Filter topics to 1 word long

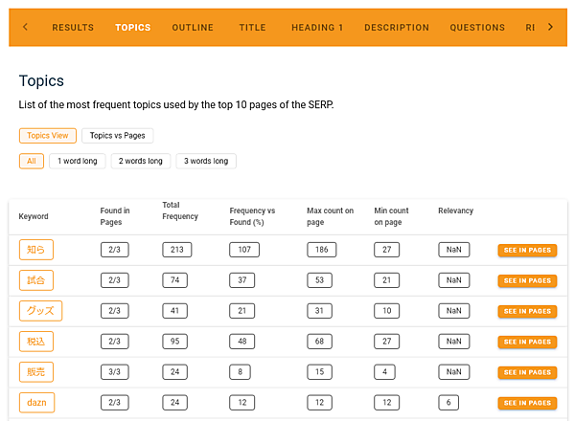77,161
